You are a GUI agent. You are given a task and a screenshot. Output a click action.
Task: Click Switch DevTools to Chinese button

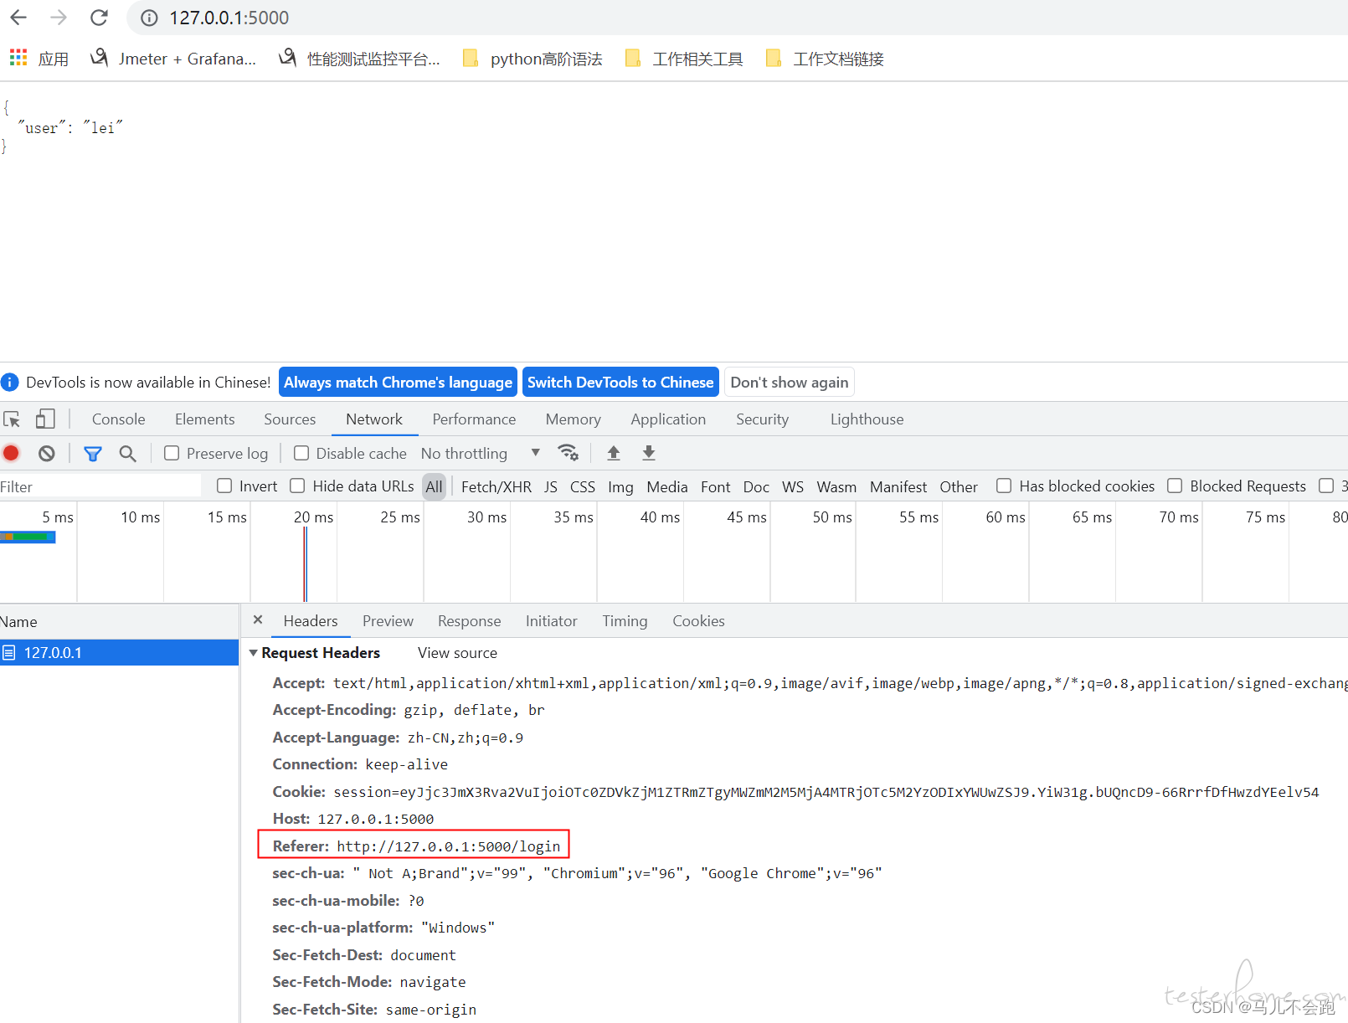click(620, 383)
